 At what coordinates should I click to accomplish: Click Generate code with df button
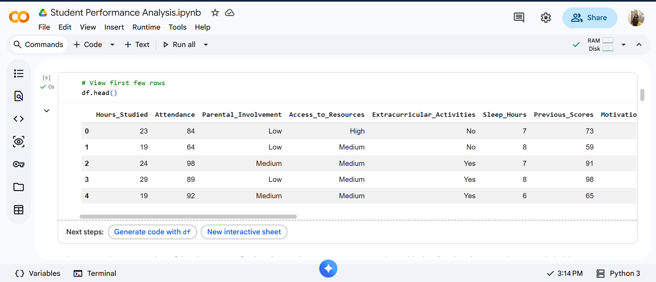click(152, 232)
